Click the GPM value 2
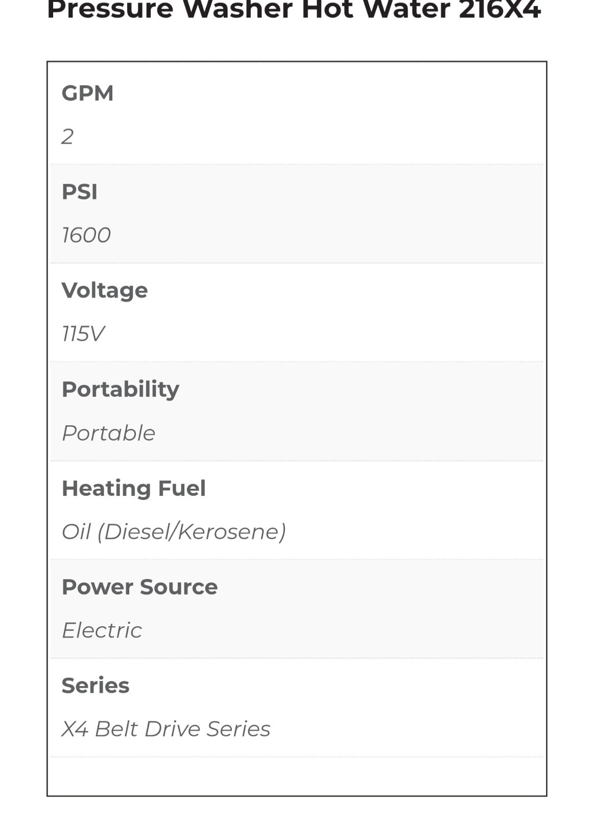 tap(67, 137)
